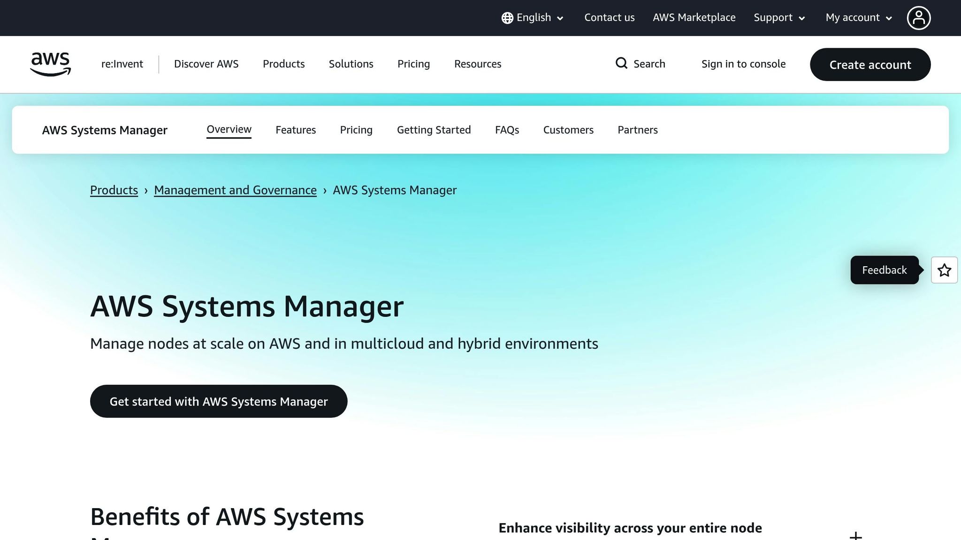
Task: Follow the Management and Governance breadcrumb link
Action: [x=235, y=190]
